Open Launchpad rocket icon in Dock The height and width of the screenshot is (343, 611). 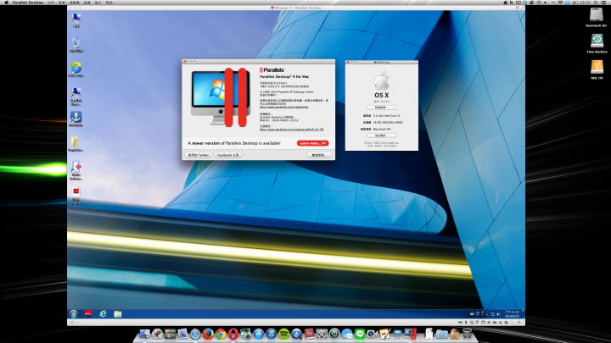(157, 334)
